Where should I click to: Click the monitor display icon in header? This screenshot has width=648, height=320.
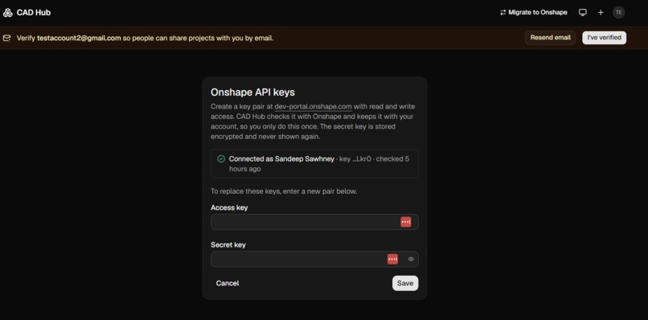pos(583,12)
